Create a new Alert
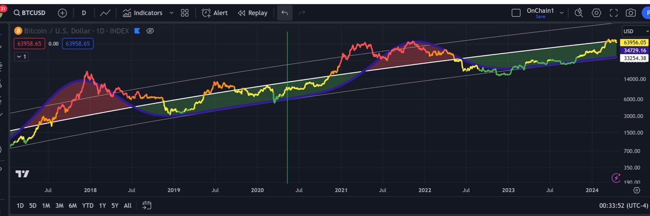650x216 pixels. click(x=214, y=13)
